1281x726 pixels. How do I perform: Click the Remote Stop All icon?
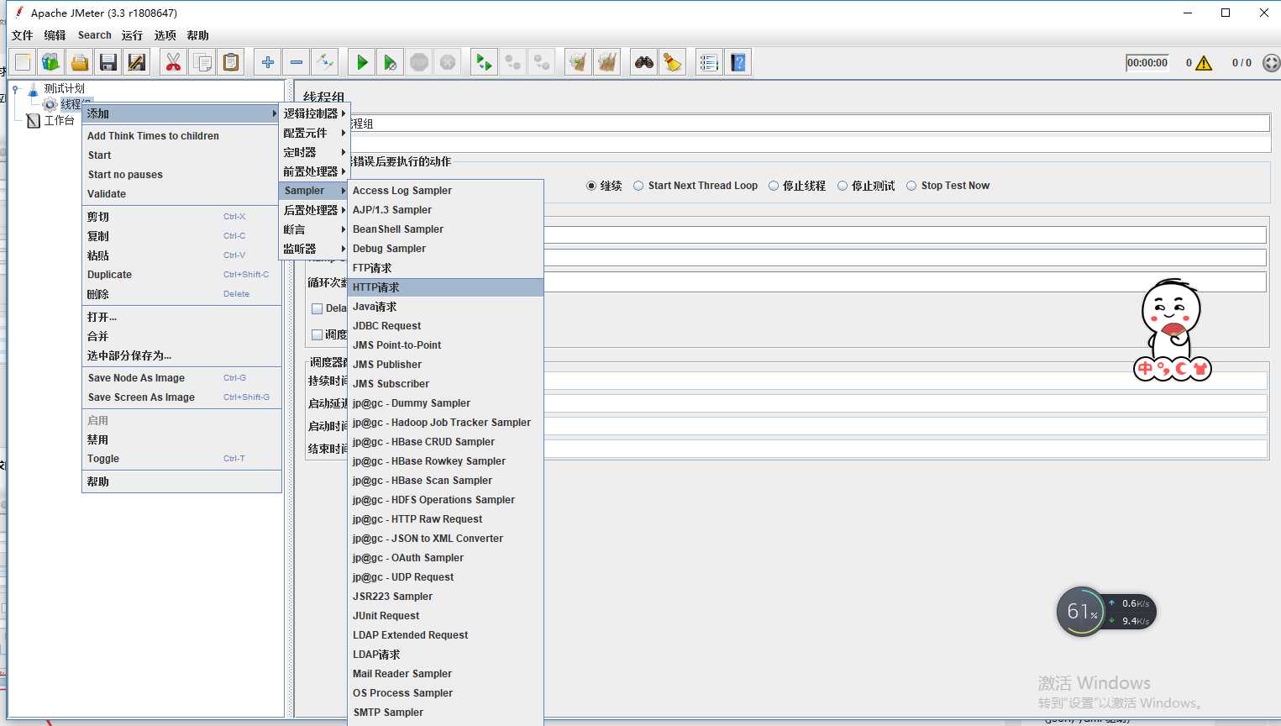coord(513,62)
